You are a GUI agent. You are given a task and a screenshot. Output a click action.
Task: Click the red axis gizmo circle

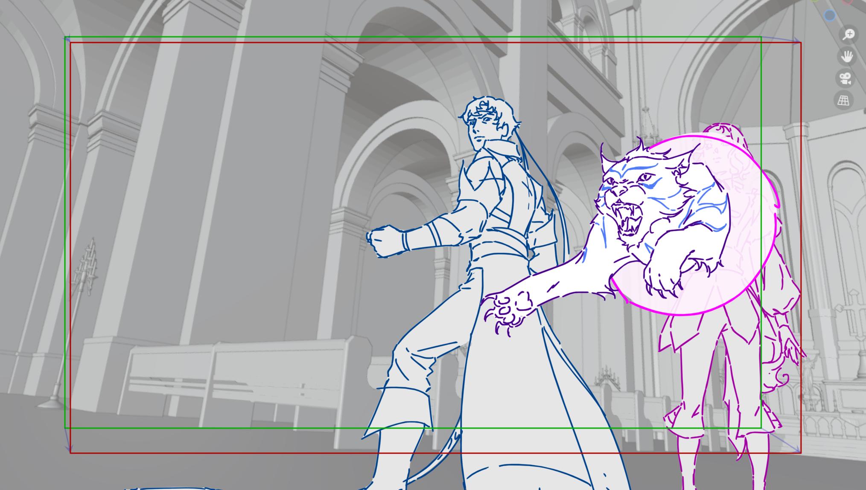click(848, 1)
